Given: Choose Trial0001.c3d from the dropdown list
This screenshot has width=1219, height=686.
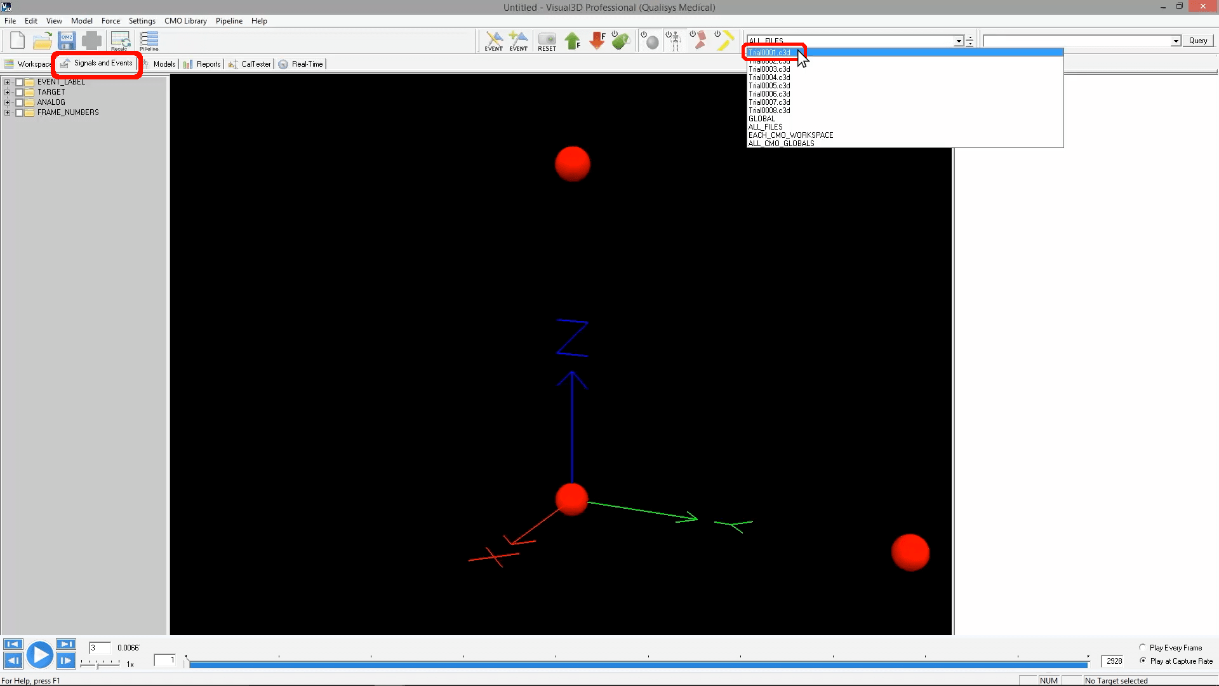Looking at the screenshot, I should (x=905, y=53).
